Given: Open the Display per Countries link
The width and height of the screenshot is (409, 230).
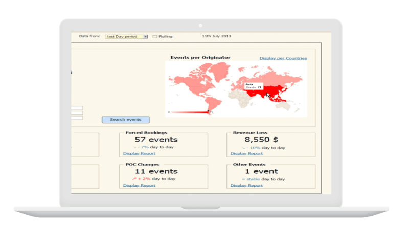Looking at the screenshot, I should (283, 58).
